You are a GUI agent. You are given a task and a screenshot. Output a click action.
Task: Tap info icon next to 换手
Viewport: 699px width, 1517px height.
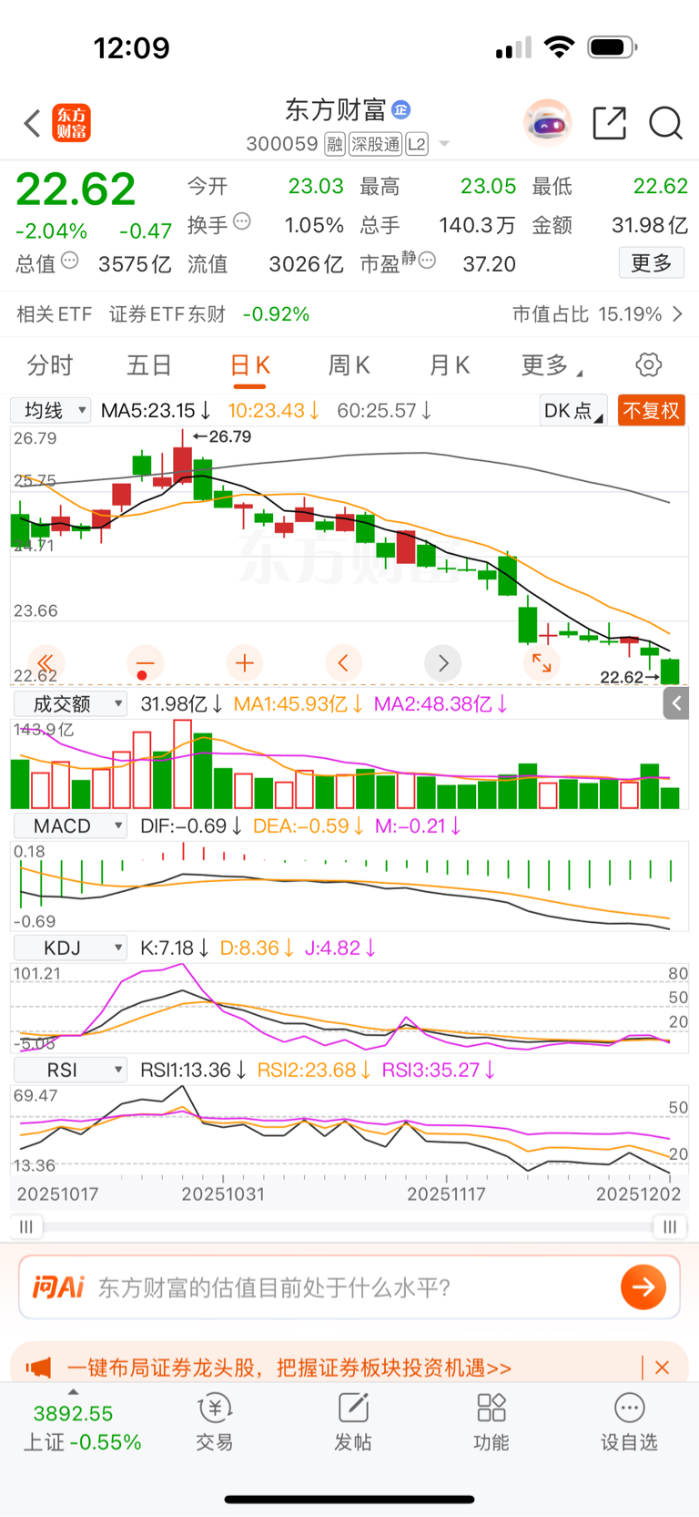click(242, 221)
